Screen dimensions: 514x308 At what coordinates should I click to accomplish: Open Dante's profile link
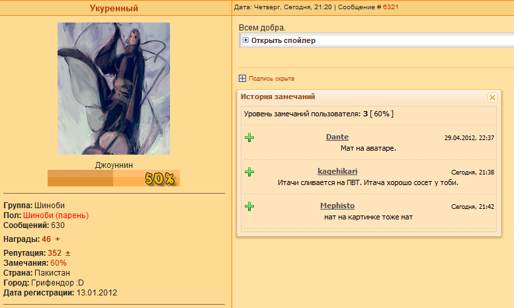(x=337, y=137)
